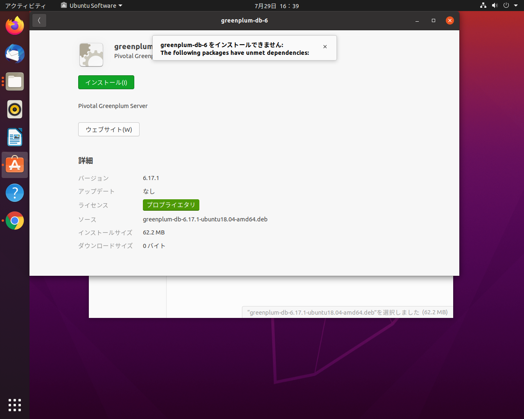Click the ライセンス label
The width and height of the screenshot is (524, 419).
pos(93,205)
